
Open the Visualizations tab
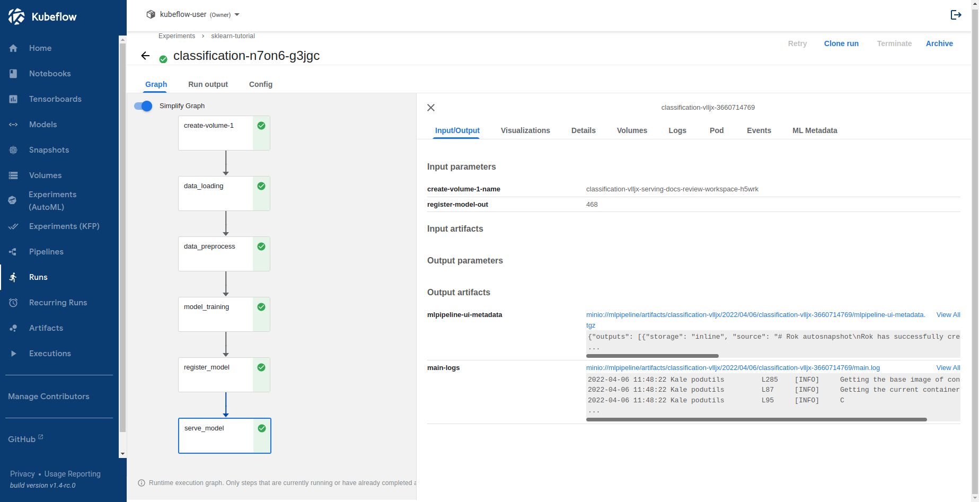tap(525, 130)
